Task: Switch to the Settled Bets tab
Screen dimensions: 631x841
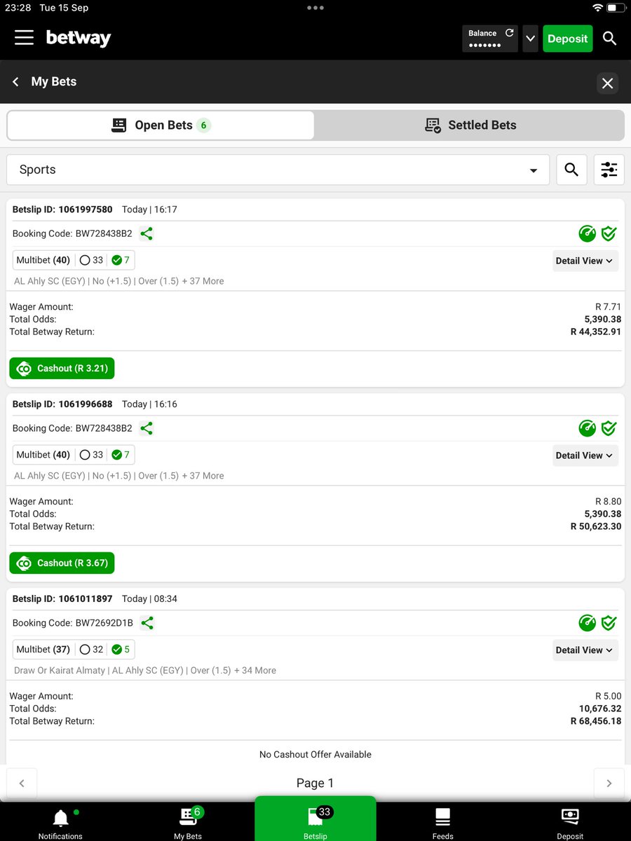Action: point(470,125)
